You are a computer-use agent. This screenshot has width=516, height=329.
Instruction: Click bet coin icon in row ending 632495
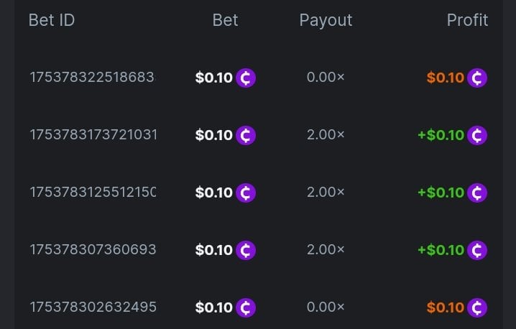coord(246,307)
